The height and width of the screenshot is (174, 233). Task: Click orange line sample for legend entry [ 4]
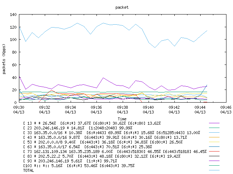[214, 137]
